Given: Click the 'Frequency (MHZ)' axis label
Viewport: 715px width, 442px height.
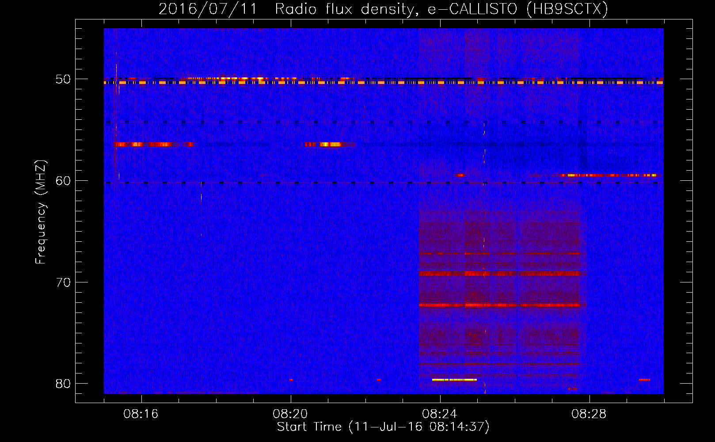Looking at the screenshot, I should click(x=41, y=212).
